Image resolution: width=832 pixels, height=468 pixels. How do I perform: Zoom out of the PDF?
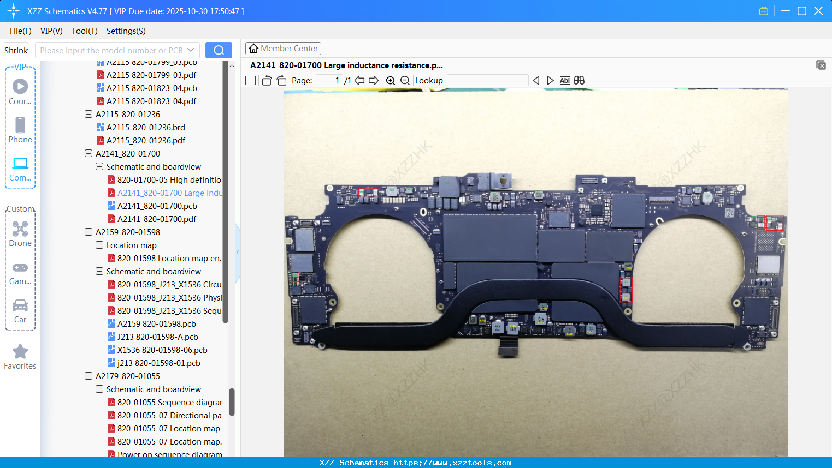pos(405,81)
